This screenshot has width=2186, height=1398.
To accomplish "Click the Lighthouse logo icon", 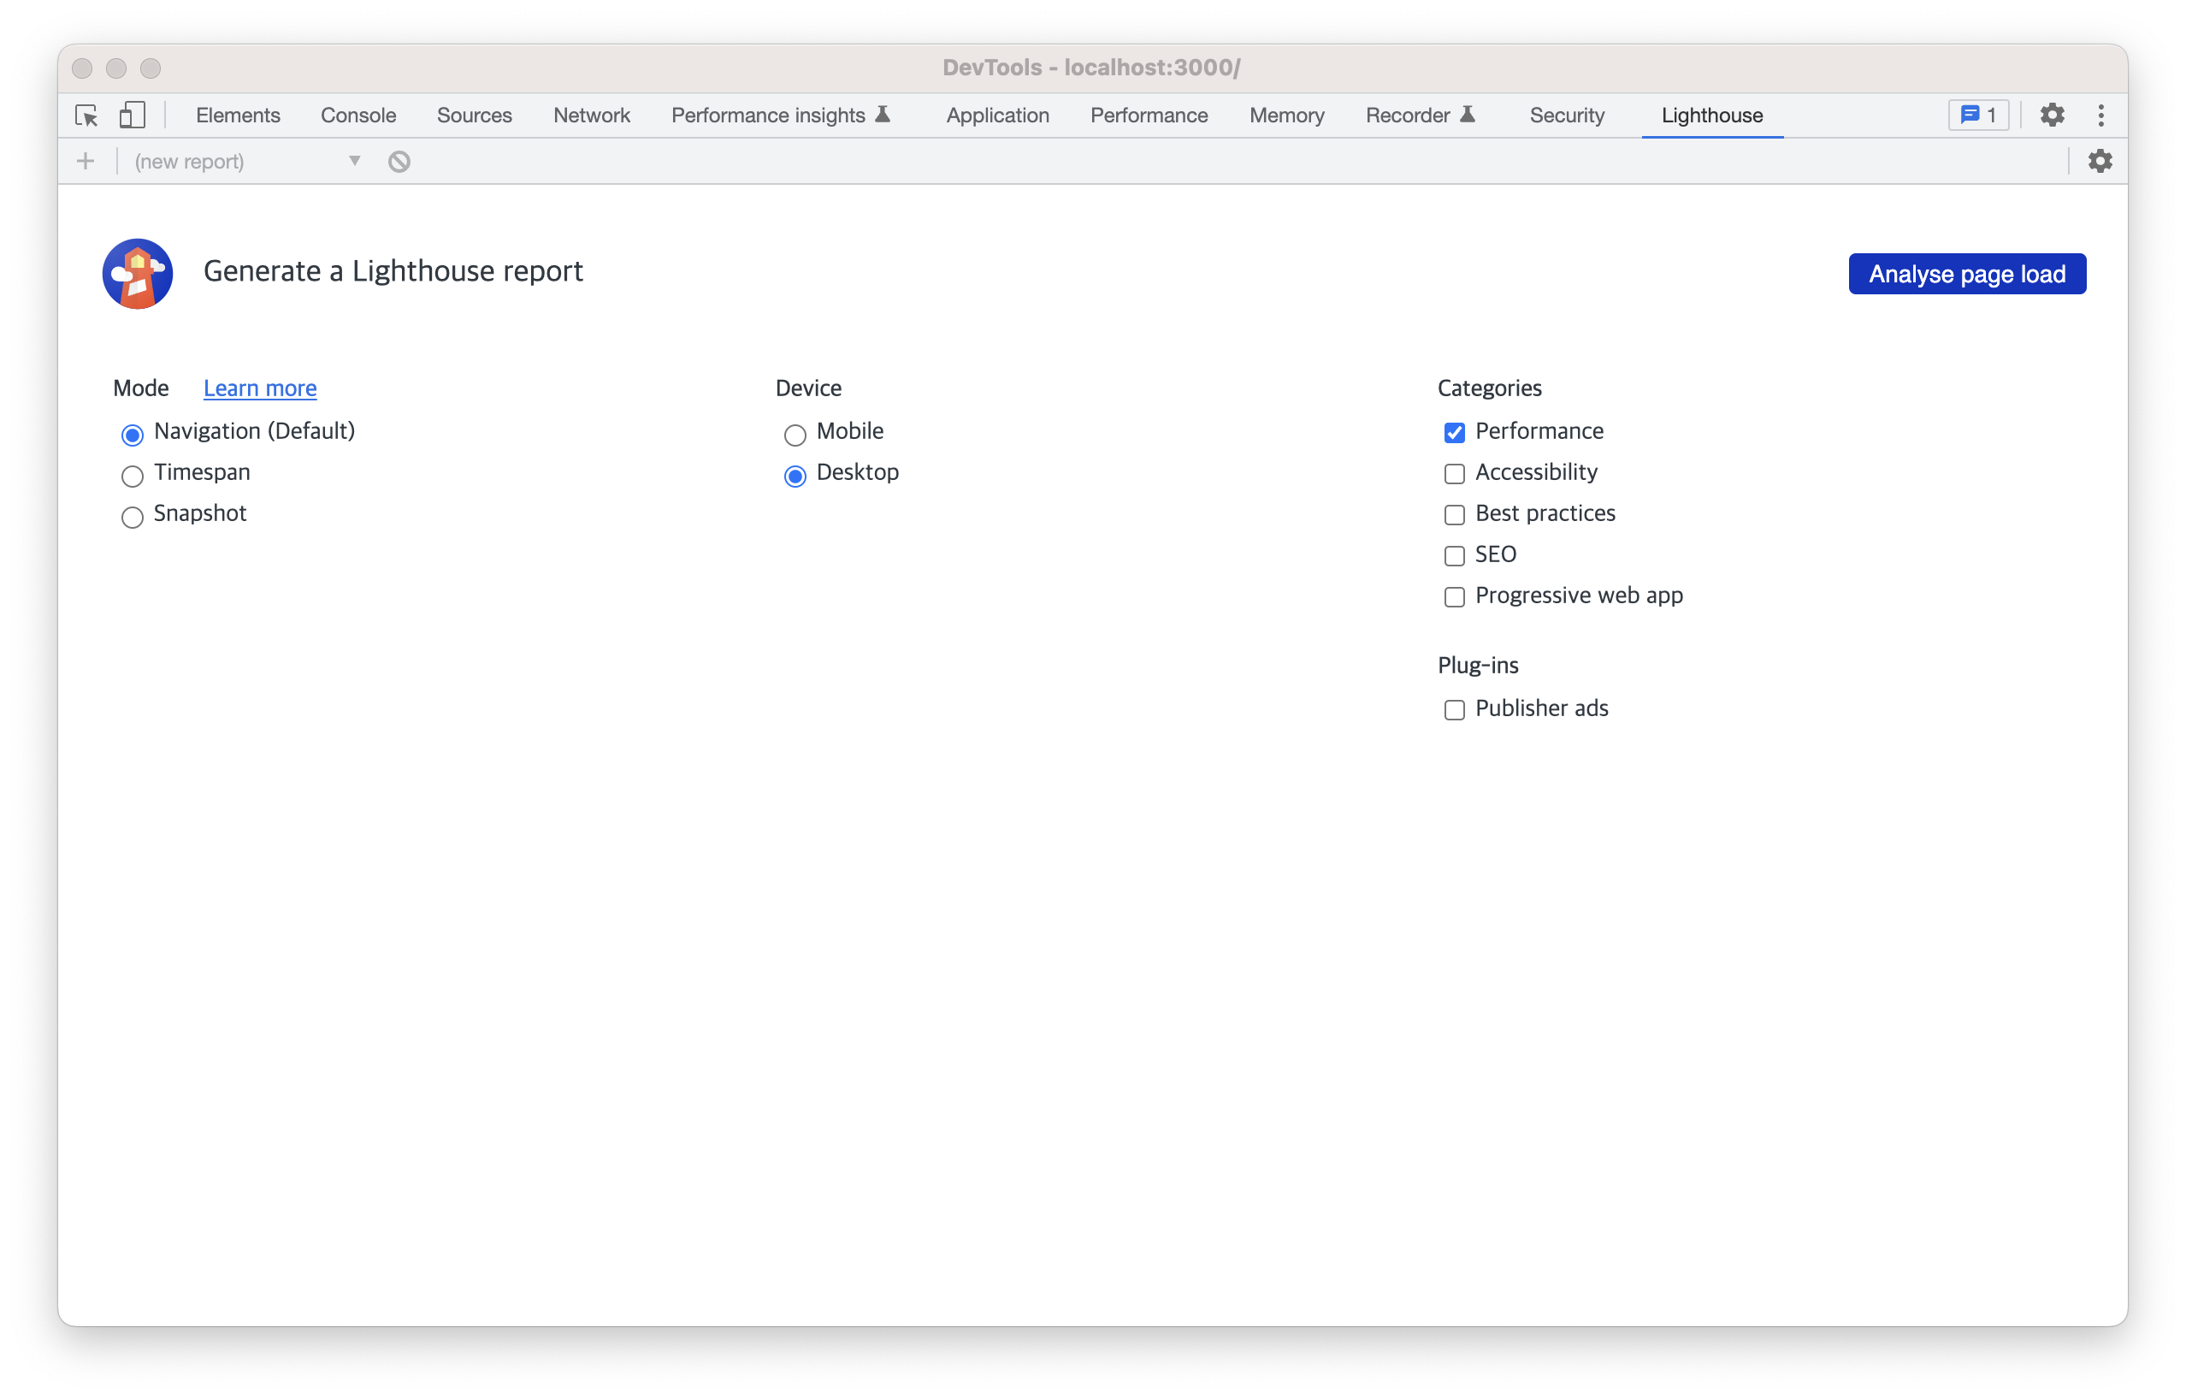I will 138,274.
